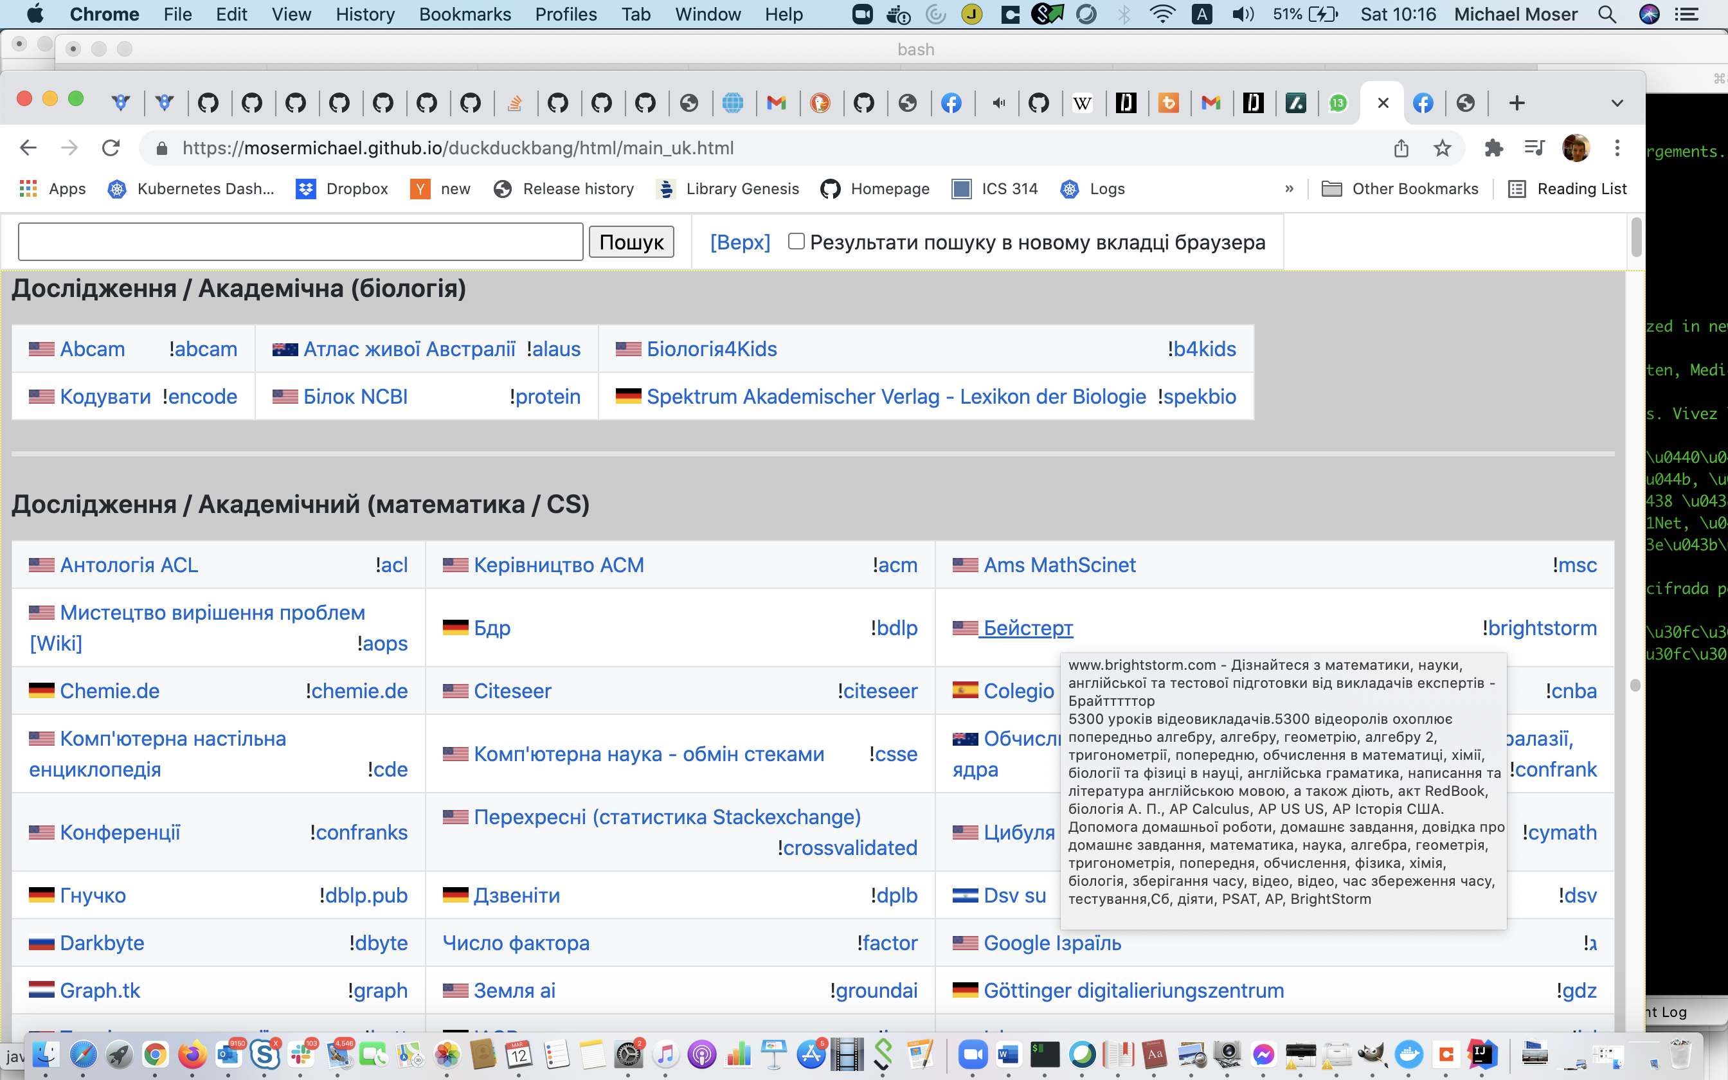Open Chrome three-dot menu
This screenshot has height=1080, width=1728.
1617,148
